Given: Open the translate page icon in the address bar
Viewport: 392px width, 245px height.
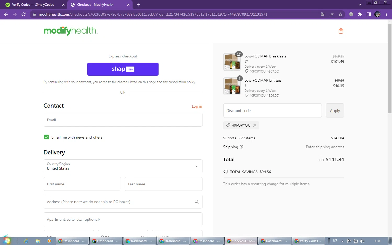Looking at the screenshot, I should (x=323, y=14).
